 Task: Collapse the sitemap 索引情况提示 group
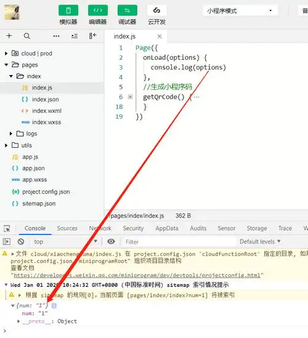(x=6, y=285)
